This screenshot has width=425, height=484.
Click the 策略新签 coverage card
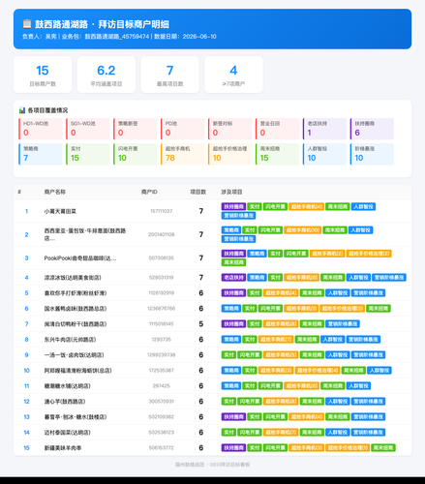coord(136,129)
